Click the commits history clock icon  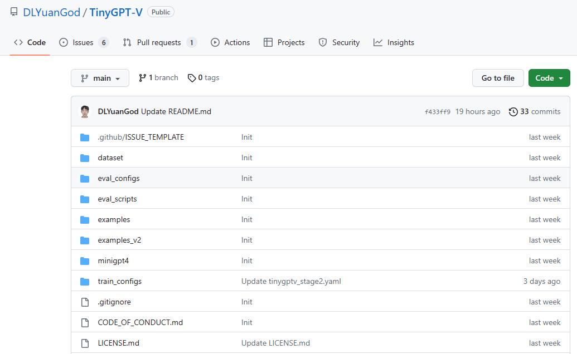pyautogui.click(x=513, y=111)
